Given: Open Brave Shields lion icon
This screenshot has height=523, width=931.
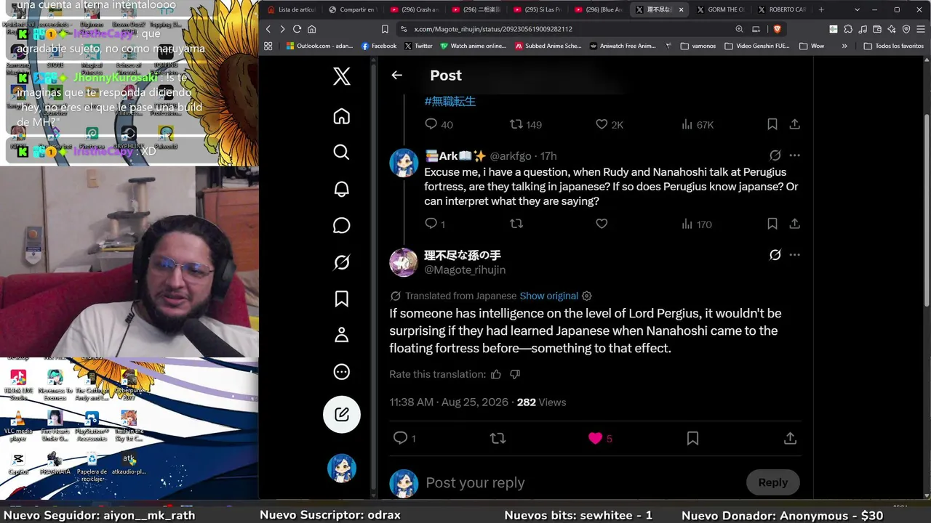Looking at the screenshot, I should click(777, 29).
